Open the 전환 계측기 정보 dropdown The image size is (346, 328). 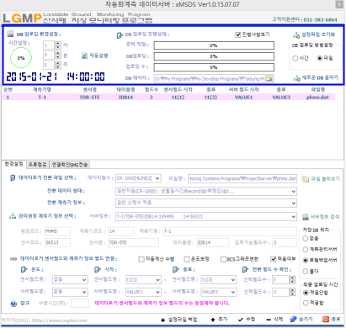(206, 203)
